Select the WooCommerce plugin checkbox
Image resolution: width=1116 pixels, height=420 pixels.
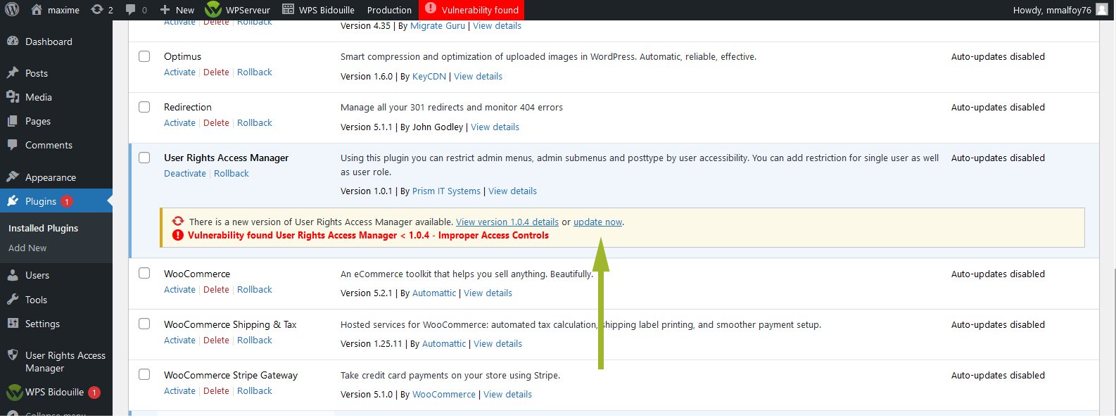tap(144, 274)
